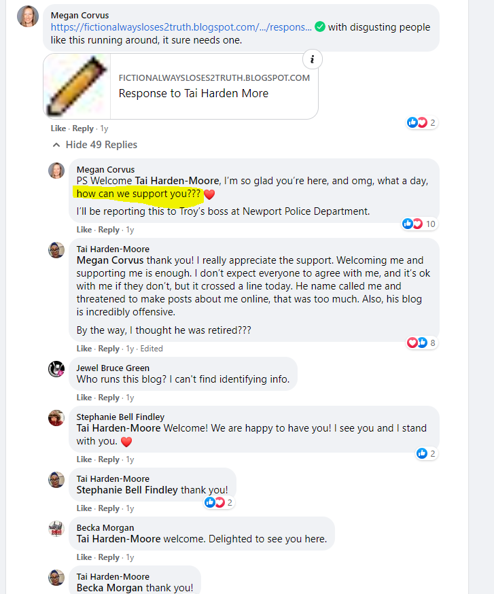View like count on Stephanie's welcome comment

pyautogui.click(x=426, y=453)
